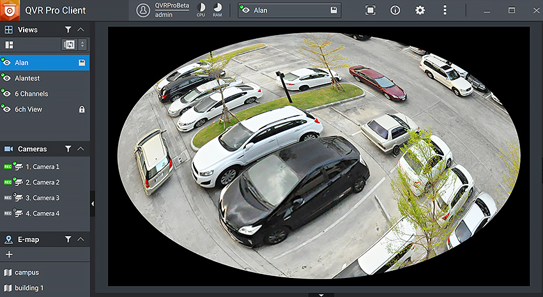Select Camera 3 in camera list
This screenshot has width=543, height=297.
[42, 198]
